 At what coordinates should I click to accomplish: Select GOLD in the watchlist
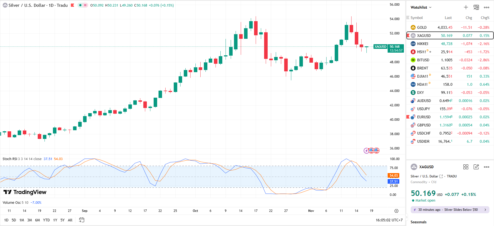[422, 27]
